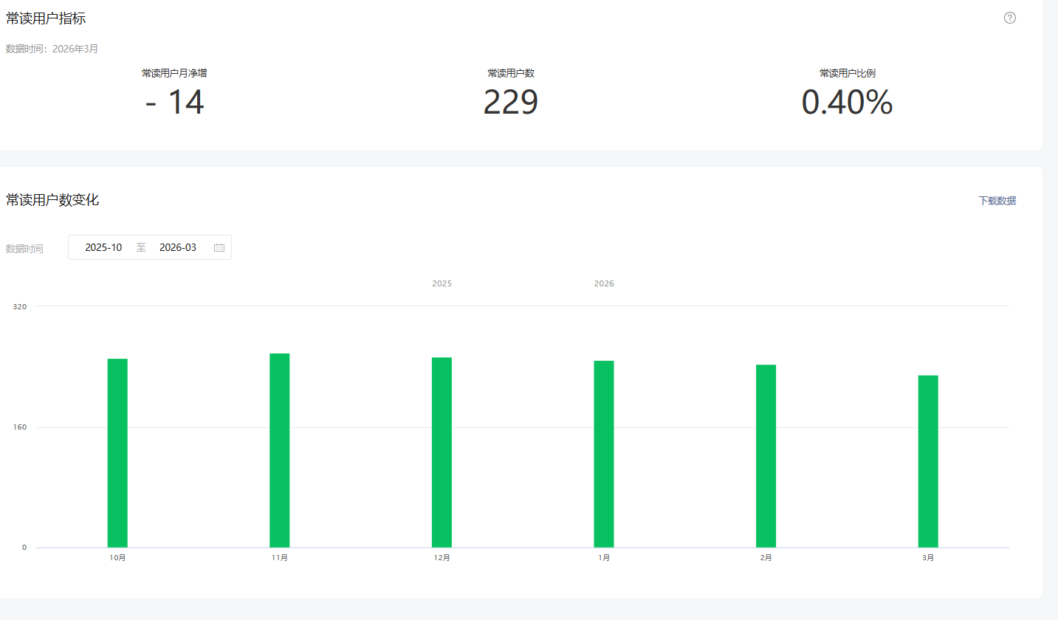Click 下载数据 link

tap(997, 201)
